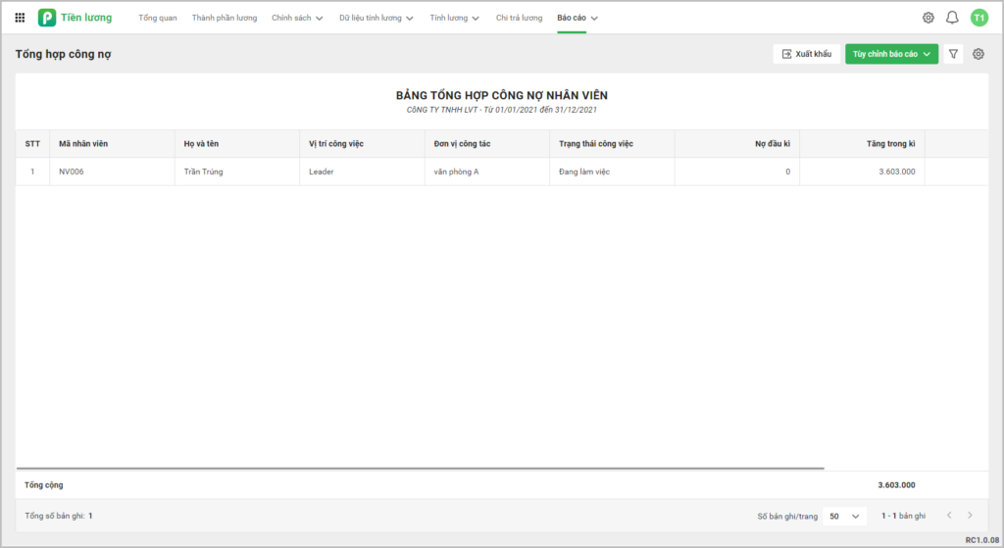1004x548 pixels.
Task: Open report settings gear icon
Action: pos(978,54)
